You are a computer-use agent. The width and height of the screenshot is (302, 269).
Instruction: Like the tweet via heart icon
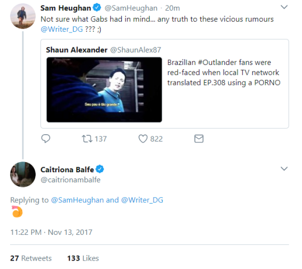(143, 139)
